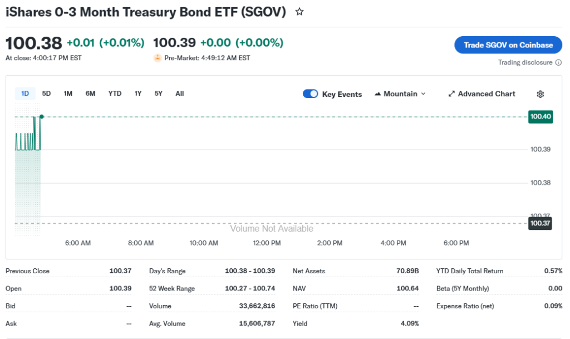
Task: Select the 1M time range
Action: tap(68, 94)
